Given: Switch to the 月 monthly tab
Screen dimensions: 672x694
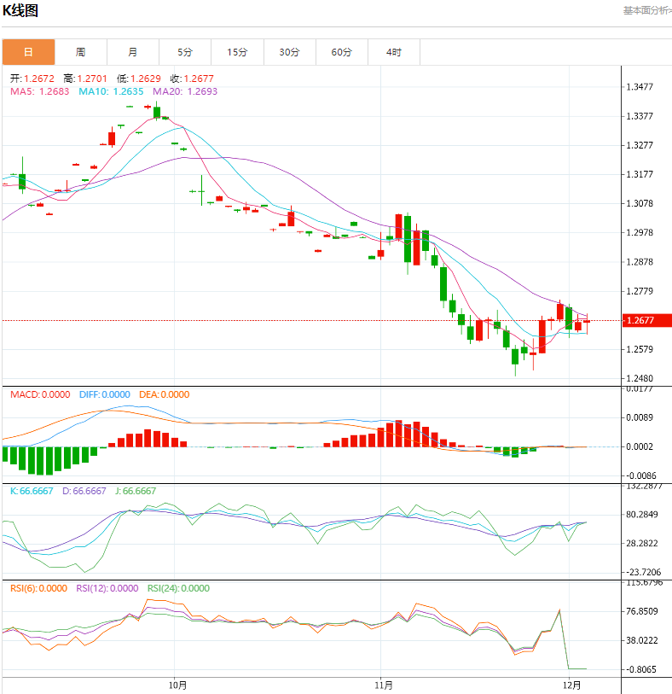Looking at the screenshot, I should pos(133,52).
